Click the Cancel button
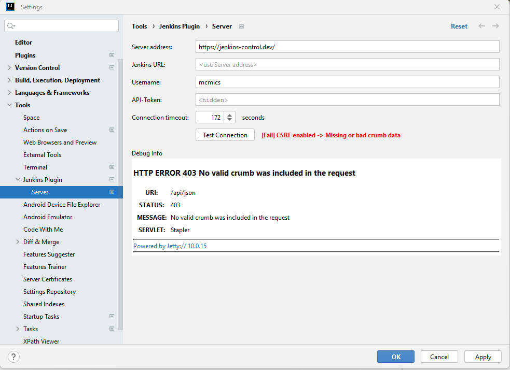The image size is (510, 370). point(439,357)
